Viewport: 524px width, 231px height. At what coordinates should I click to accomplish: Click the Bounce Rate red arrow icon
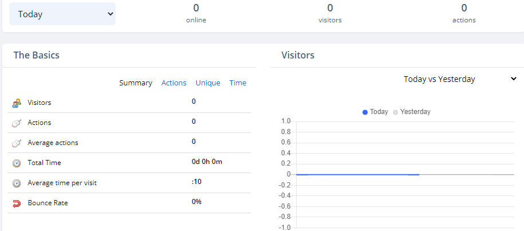point(17,203)
